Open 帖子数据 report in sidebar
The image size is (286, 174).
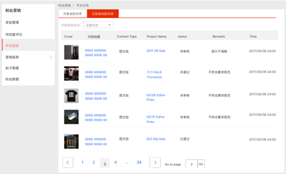12,68
